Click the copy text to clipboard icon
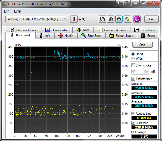 [x=102, y=19]
